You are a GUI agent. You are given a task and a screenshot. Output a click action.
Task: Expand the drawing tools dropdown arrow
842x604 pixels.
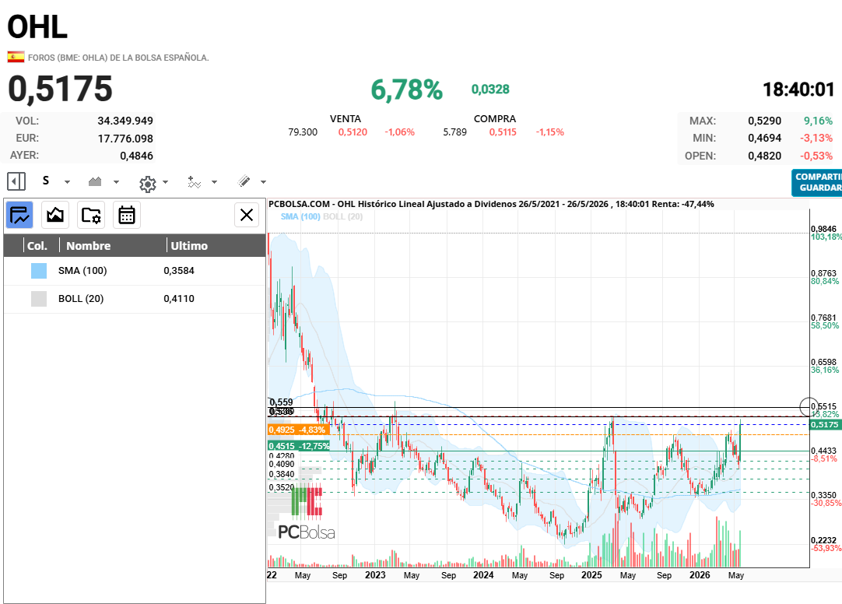pyautogui.click(x=263, y=182)
